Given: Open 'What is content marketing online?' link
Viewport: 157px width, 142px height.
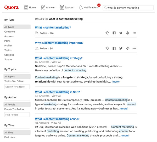Looking at the screenshot, I should point(57,119).
